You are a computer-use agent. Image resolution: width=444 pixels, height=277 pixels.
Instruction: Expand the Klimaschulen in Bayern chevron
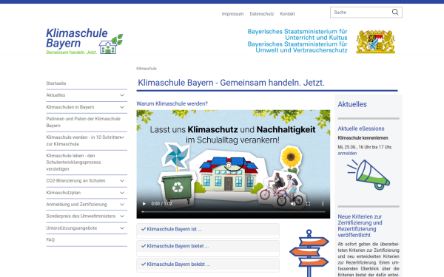point(122,107)
